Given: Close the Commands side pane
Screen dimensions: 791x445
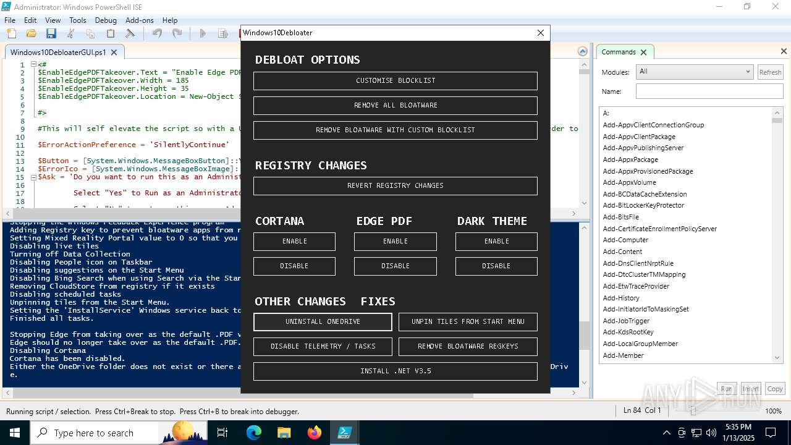Looking at the screenshot, I should tap(784, 51).
